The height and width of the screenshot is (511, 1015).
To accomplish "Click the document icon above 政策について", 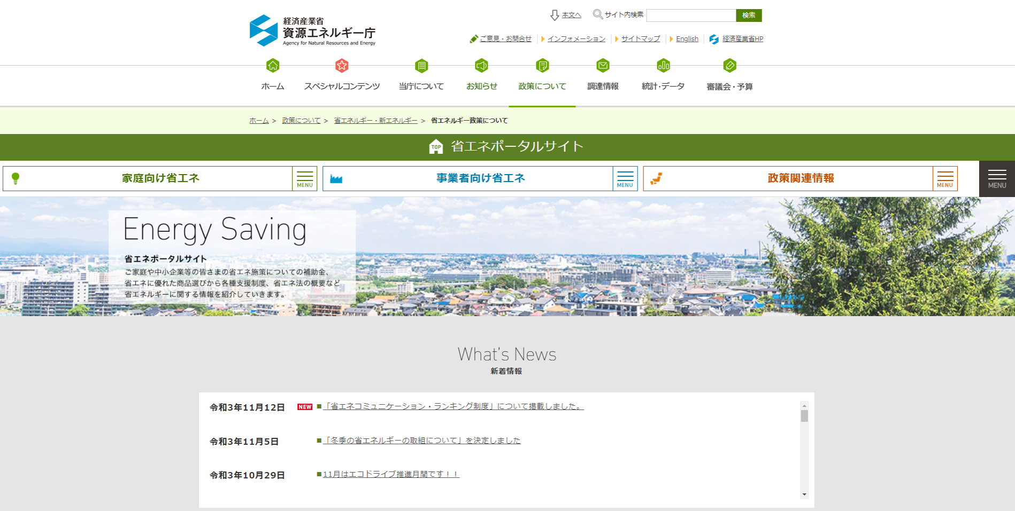I will click(542, 66).
